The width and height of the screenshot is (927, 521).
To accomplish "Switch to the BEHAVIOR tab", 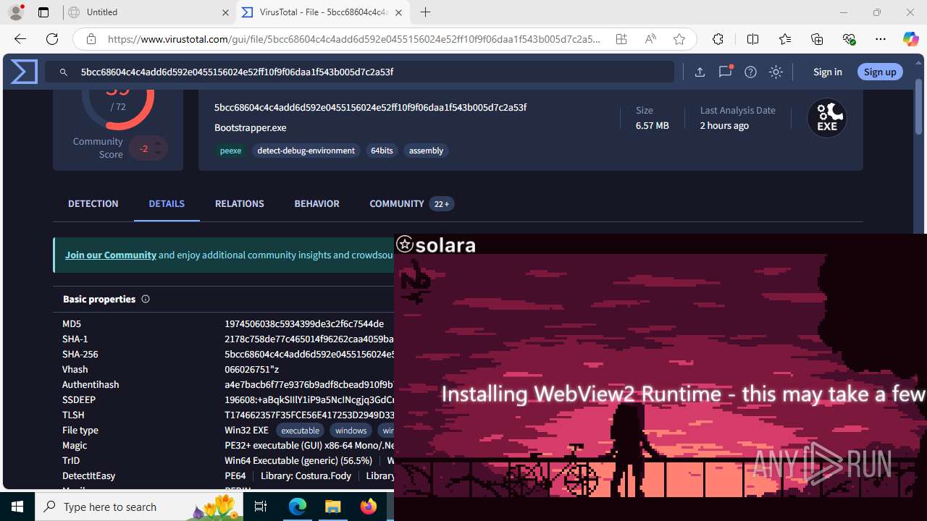I will (316, 204).
